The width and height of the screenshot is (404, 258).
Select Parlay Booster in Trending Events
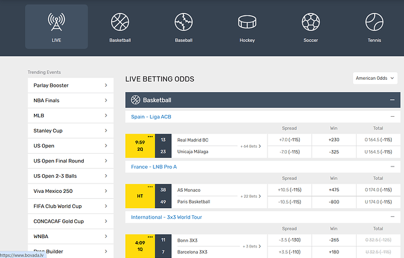coord(70,86)
